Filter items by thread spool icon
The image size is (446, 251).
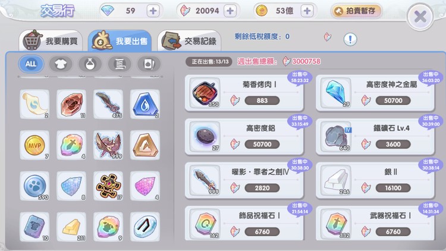(x=120, y=64)
